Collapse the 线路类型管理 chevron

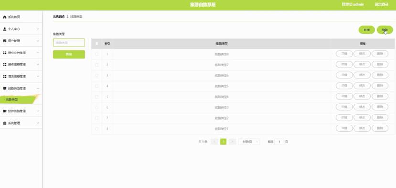pyautogui.click(x=38, y=88)
